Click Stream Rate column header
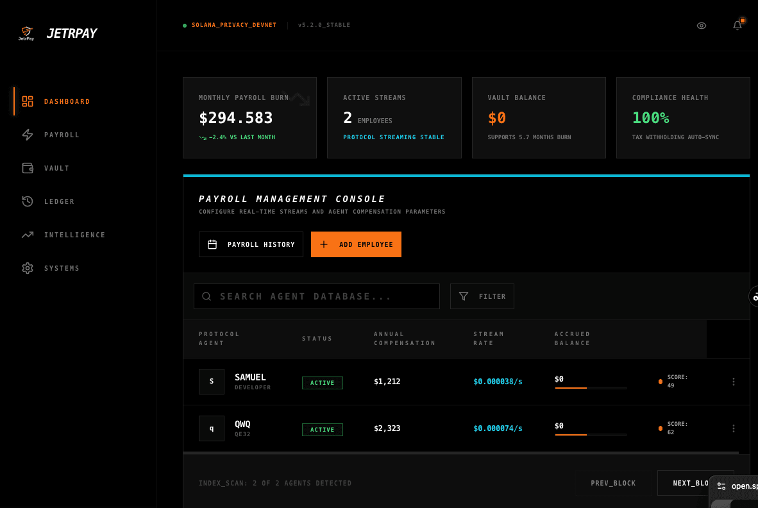The width and height of the screenshot is (758, 508). click(x=488, y=338)
